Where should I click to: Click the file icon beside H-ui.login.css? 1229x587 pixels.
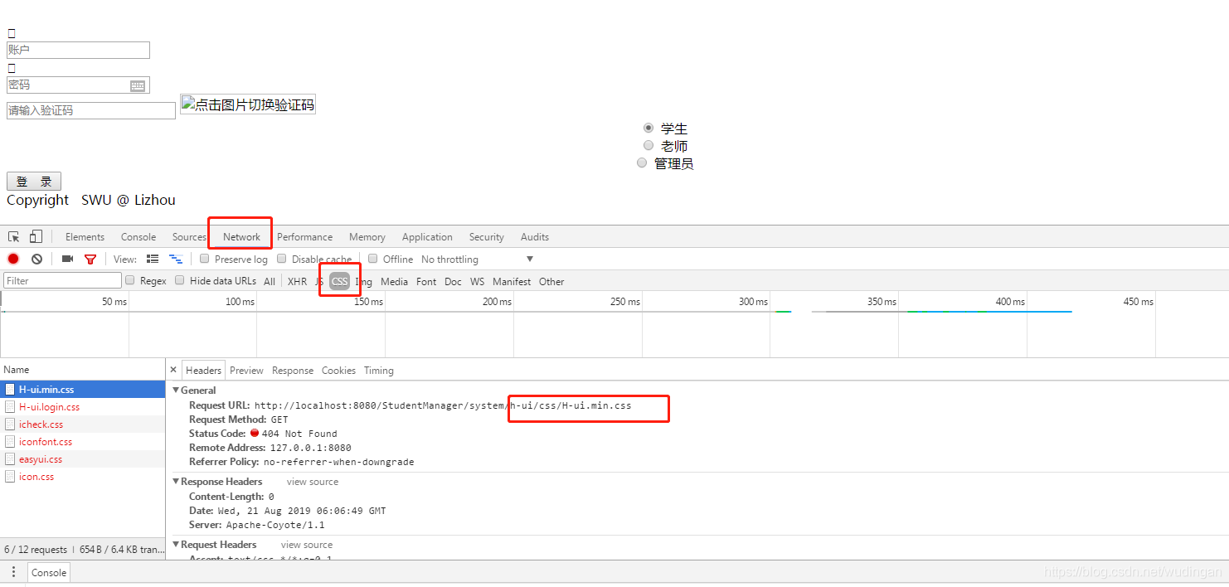point(10,407)
